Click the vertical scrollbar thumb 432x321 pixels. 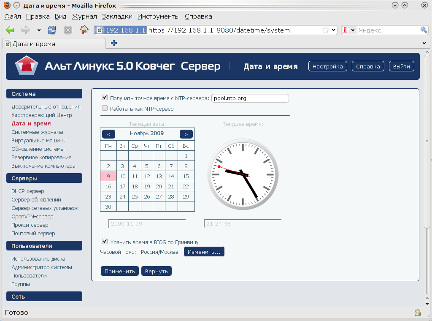pyautogui.click(x=427, y=142)
